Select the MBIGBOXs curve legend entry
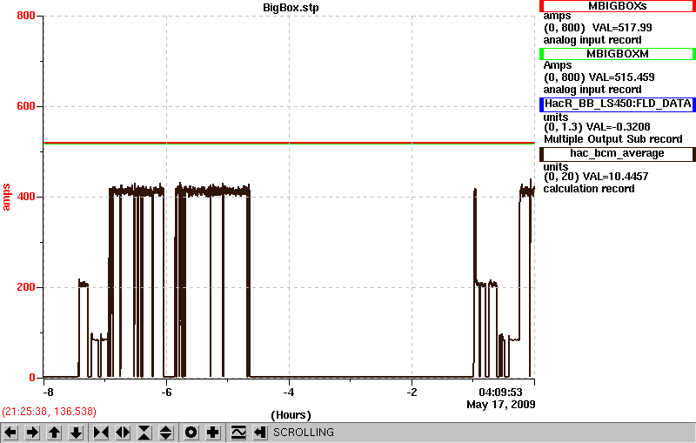The width and height of the screenshot is (696, 443). coord(618,6)
